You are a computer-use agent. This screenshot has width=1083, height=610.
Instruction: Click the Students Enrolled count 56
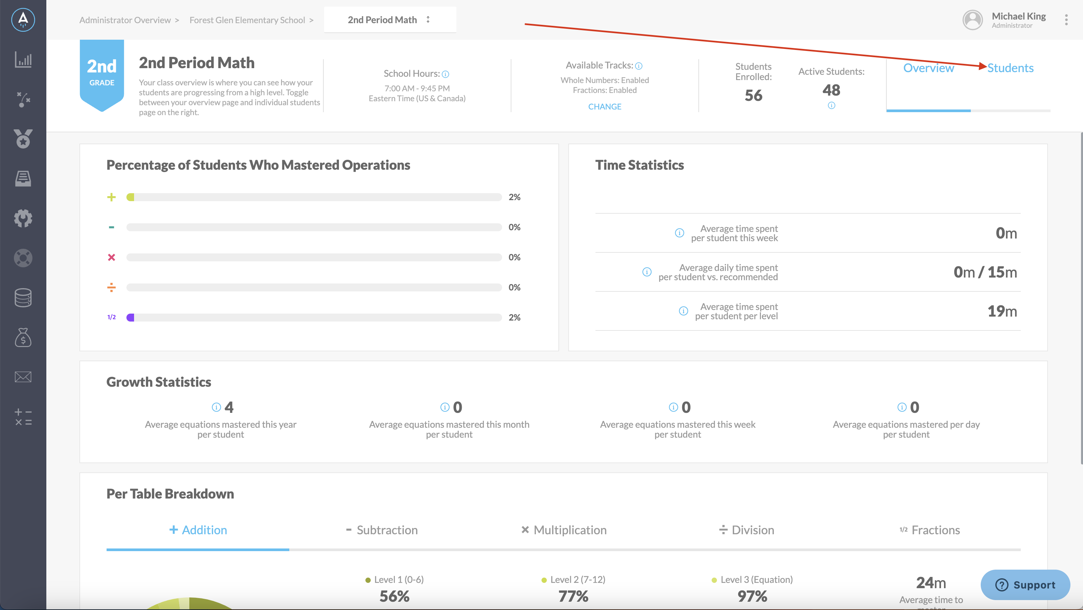click(x=753, y=95)
